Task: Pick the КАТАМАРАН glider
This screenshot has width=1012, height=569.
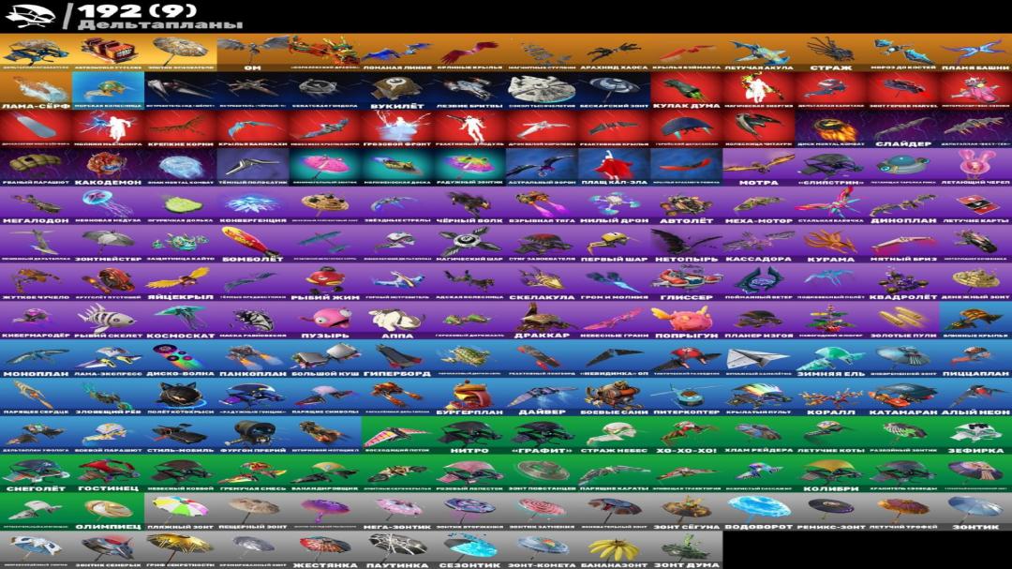Action: point(903,396)
